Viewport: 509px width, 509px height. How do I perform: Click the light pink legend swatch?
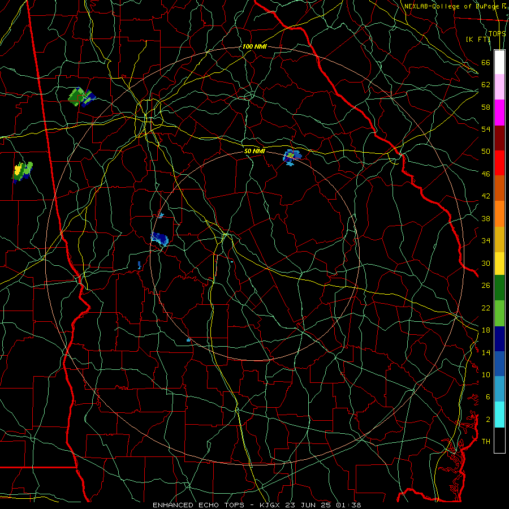499,87
